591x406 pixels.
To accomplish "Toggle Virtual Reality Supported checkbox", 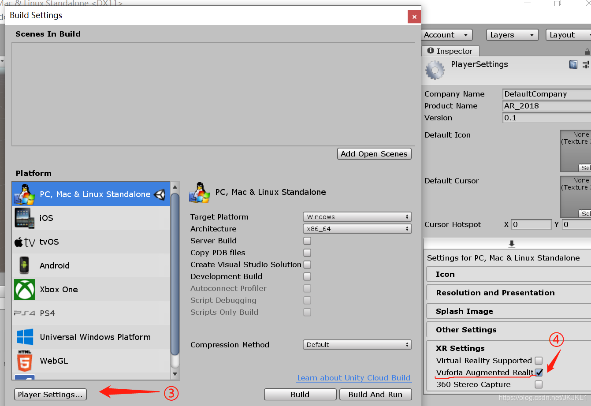I will click(x=539, y=361).
